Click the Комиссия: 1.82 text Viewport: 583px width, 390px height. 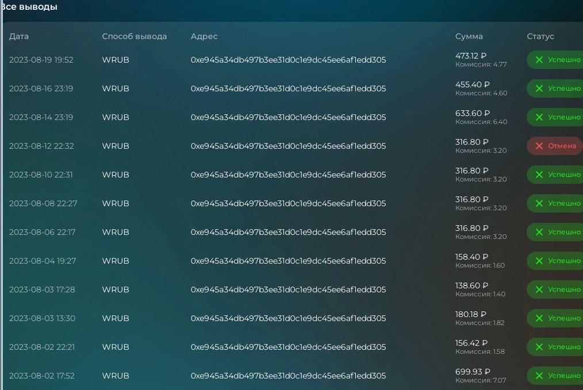click(x=480, y=323)
